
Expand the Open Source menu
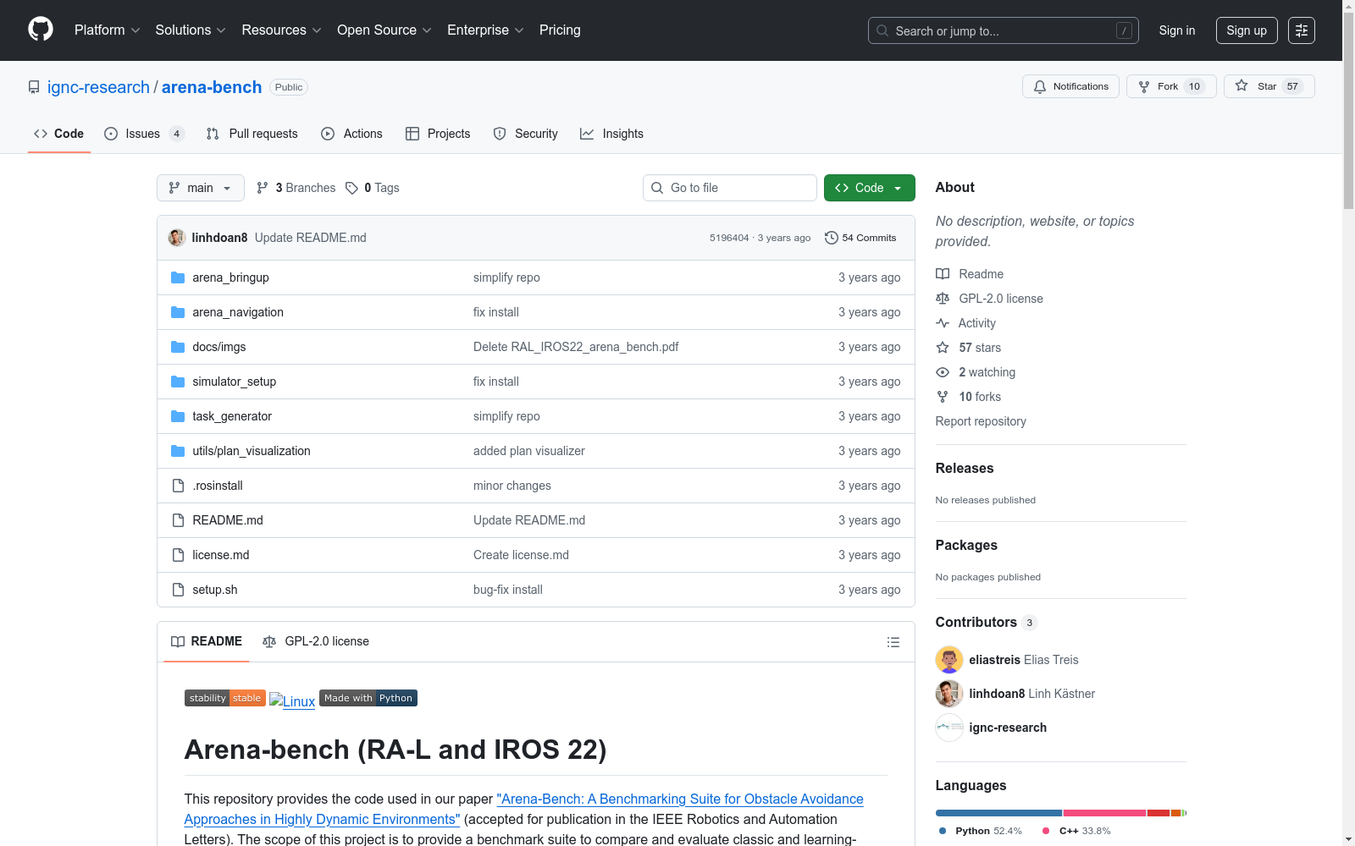[384, 30]
